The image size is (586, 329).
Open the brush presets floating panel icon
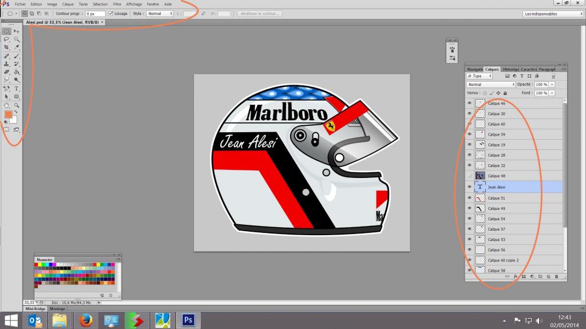click(452, 49)
